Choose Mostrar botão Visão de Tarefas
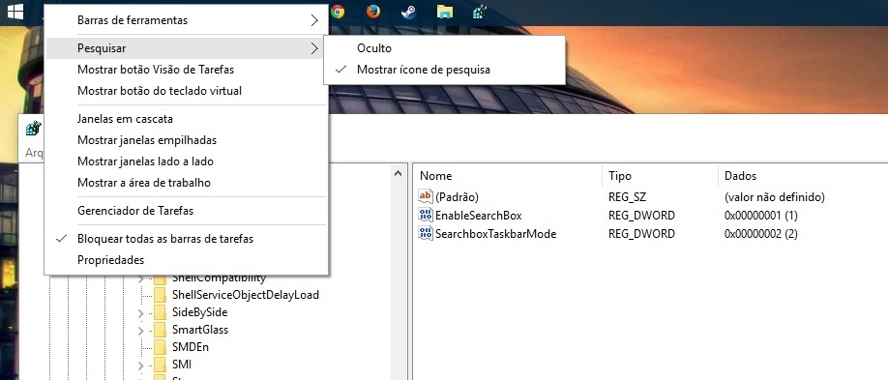The image size is (888, 380). click(x=186, y=70)
